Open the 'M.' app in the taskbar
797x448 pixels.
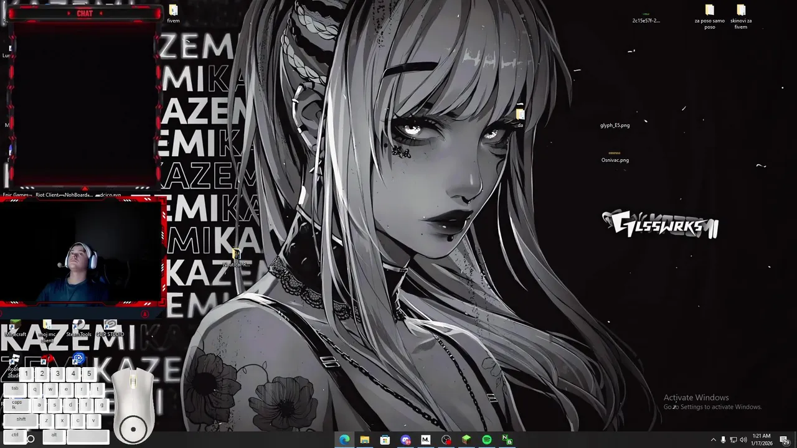pos(426,440)
